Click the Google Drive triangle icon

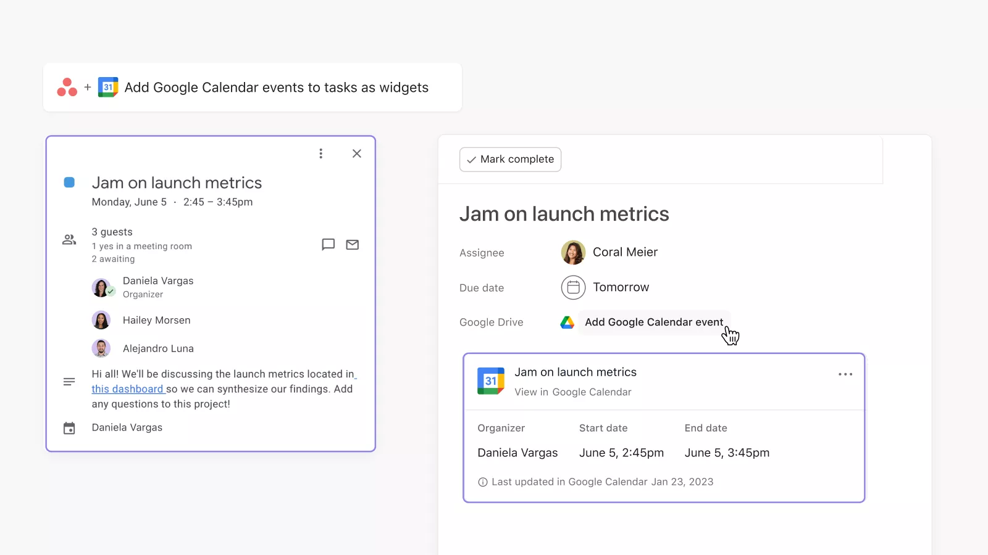point(567,322)
